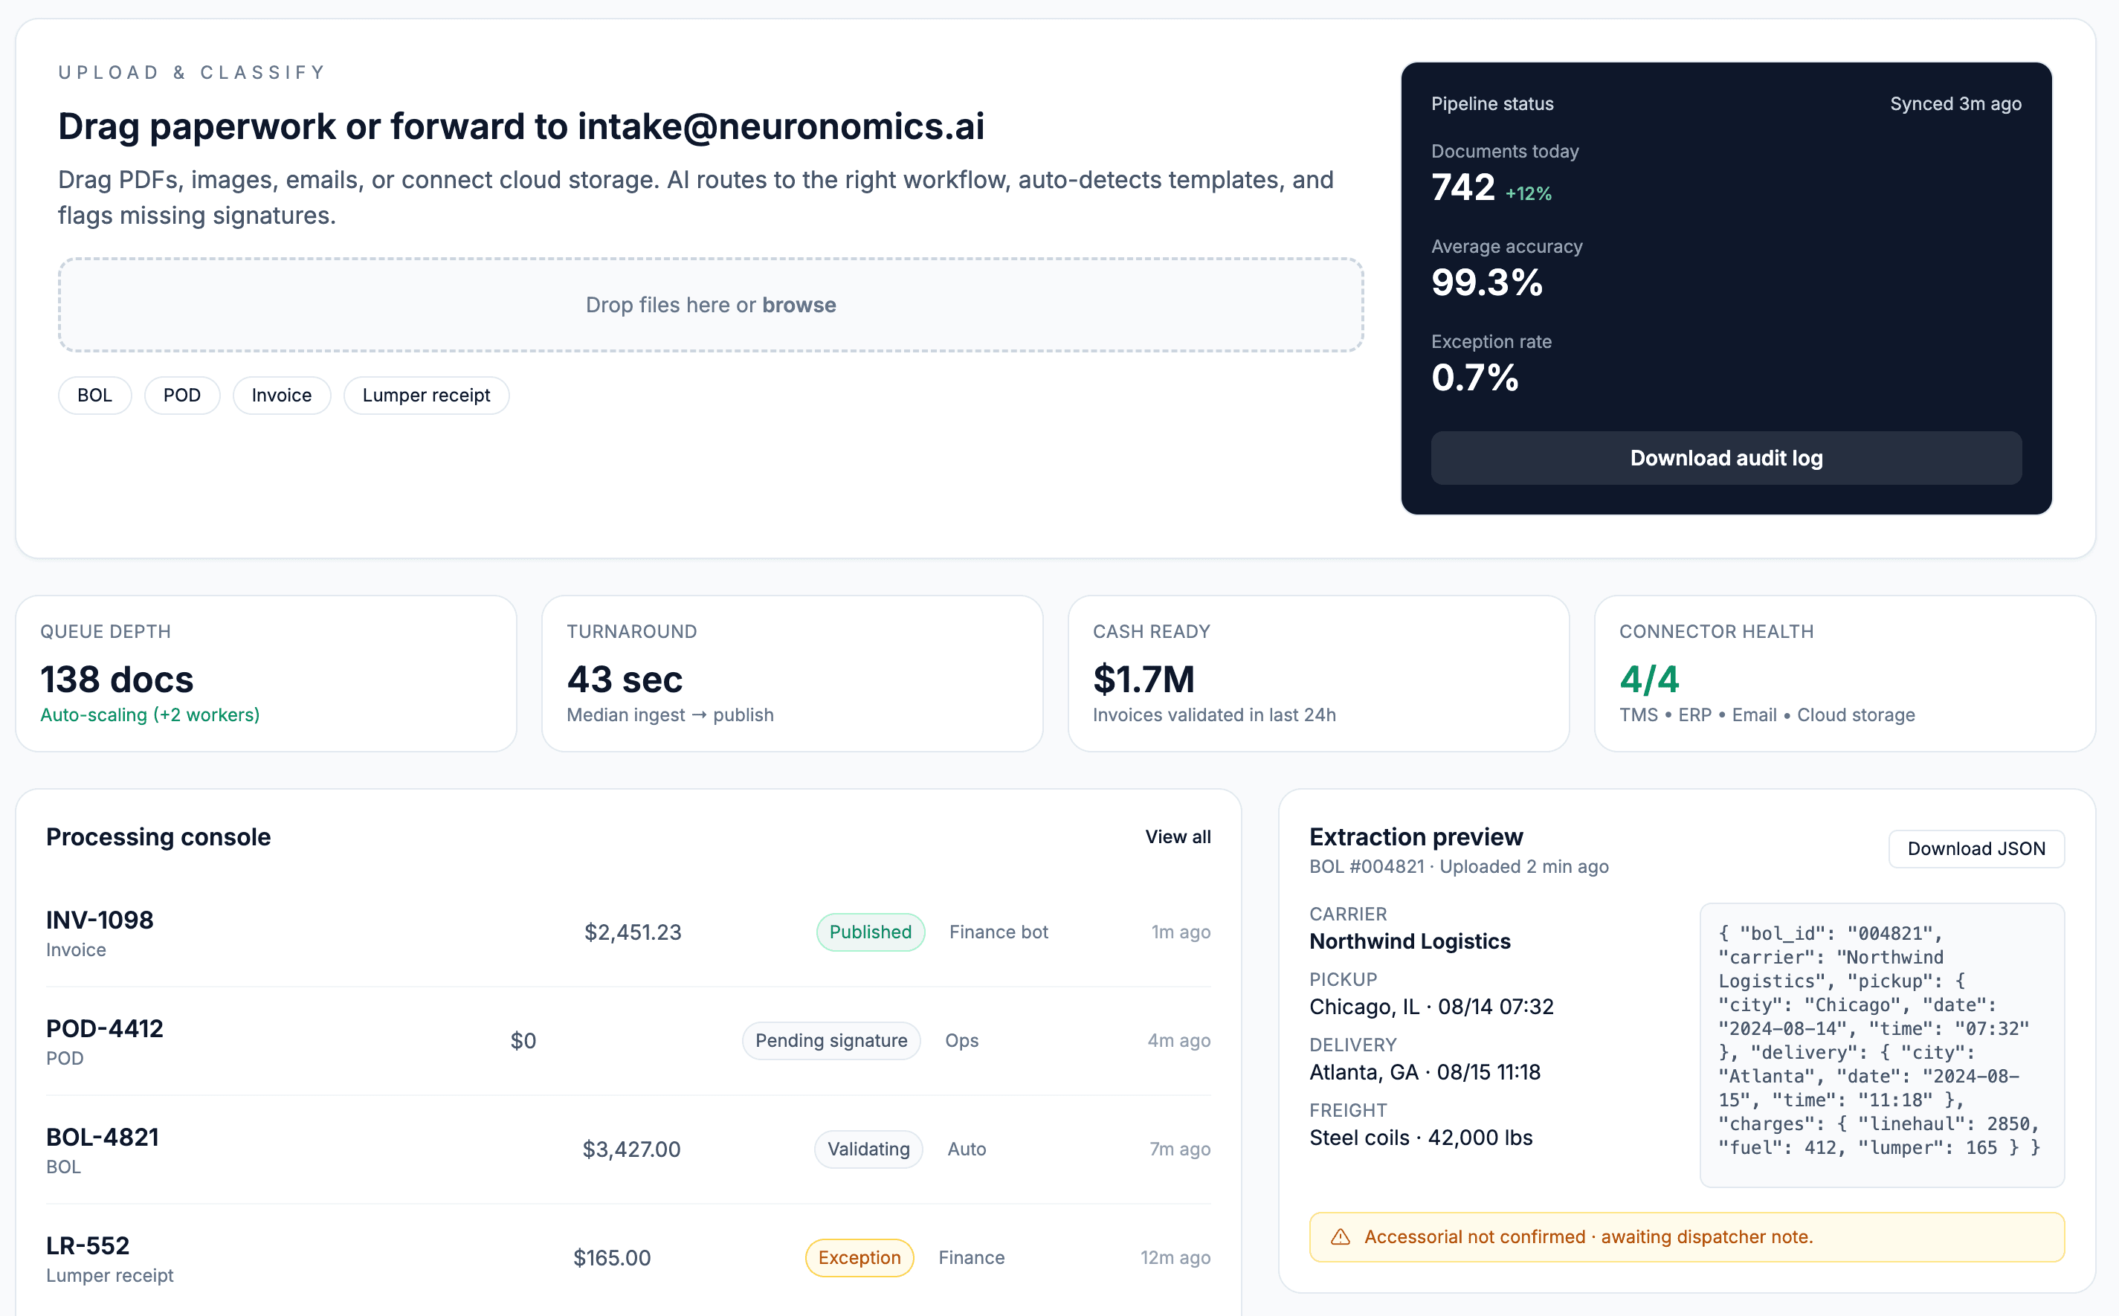Select the BOL document type chip
This screenshot has height=1316, width=2119.
coord(94,395)
